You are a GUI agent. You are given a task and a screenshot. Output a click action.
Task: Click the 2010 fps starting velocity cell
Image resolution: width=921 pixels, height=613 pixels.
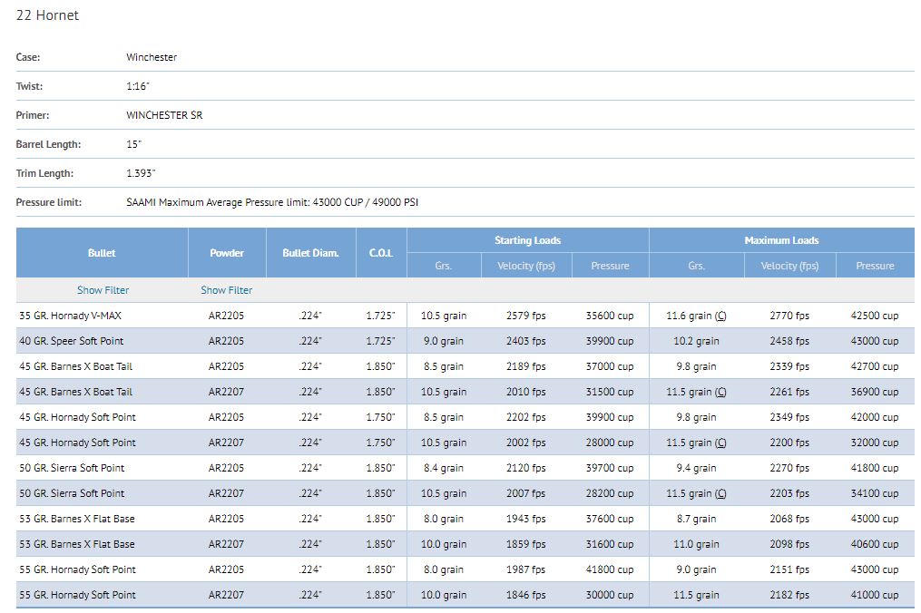(526, 392)
